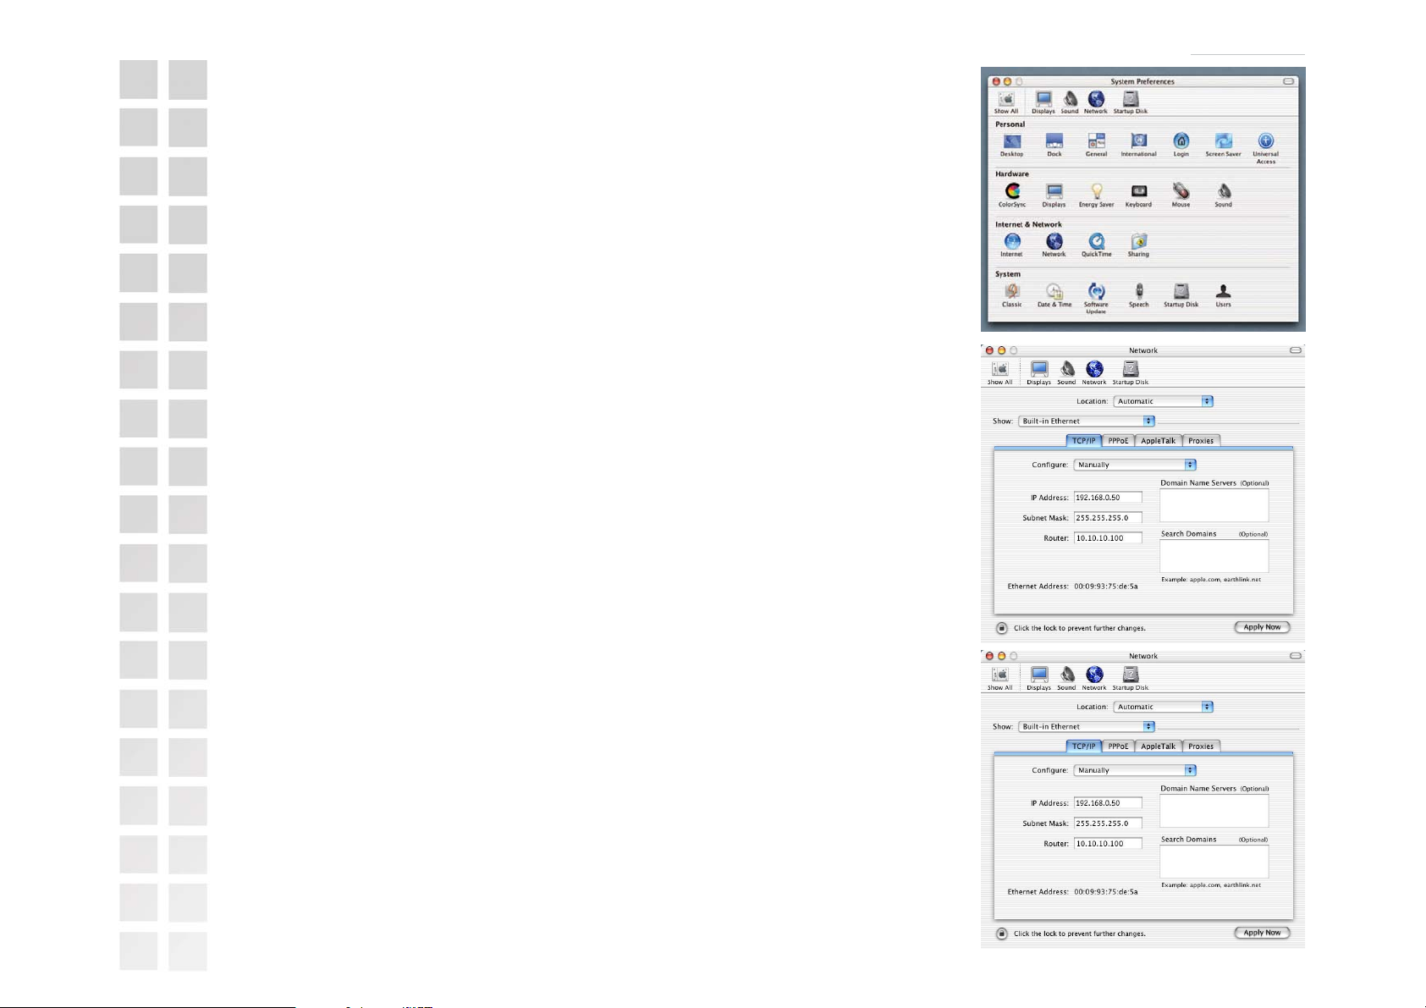This screenshot has width=1426, height=1008.
Task: Click Apply Now in bottom Network window
Action: 1263,933
